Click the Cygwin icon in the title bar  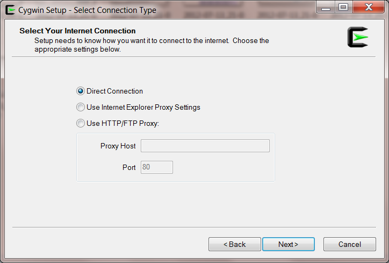[10, 10]
